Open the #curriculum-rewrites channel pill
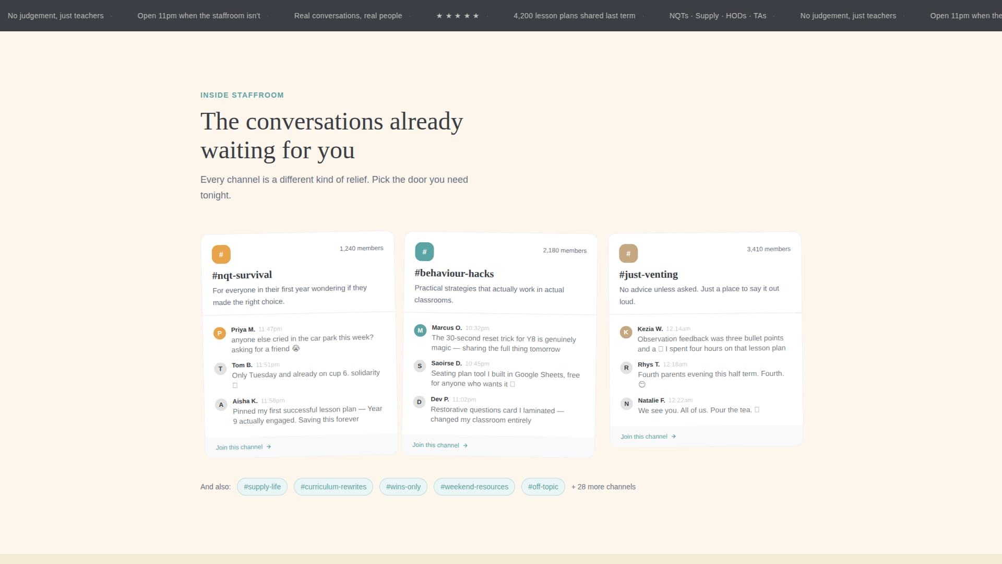The height and width of the screenshot is (564, 1002). tap(333, 486)
